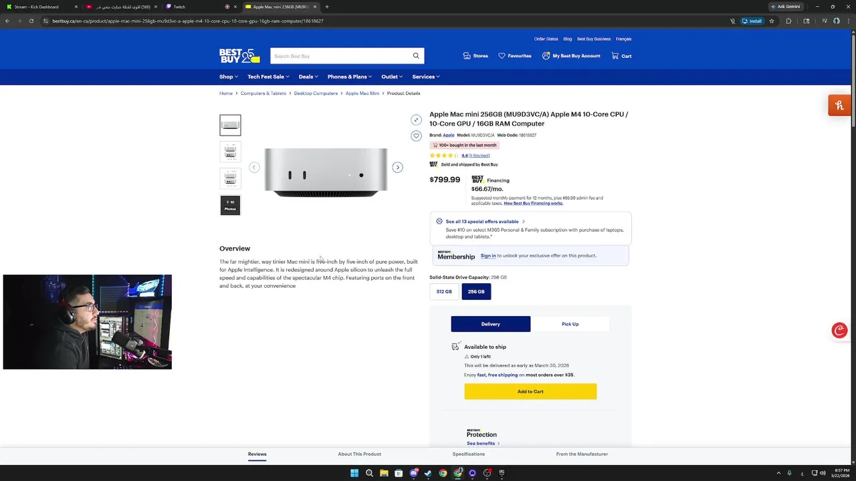Open Ask Gemini

coord(785,7)
